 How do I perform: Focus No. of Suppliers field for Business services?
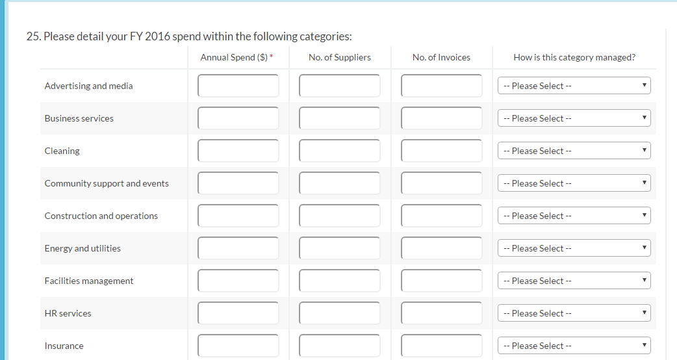point(340,118)
